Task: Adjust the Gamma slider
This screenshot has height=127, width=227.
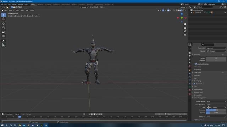Action: [216, 113]
